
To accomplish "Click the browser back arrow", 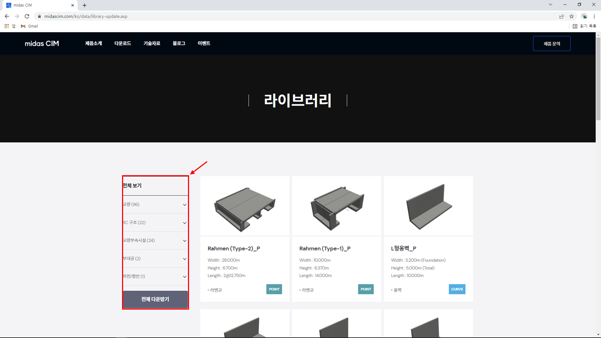I will pos(7,16).
